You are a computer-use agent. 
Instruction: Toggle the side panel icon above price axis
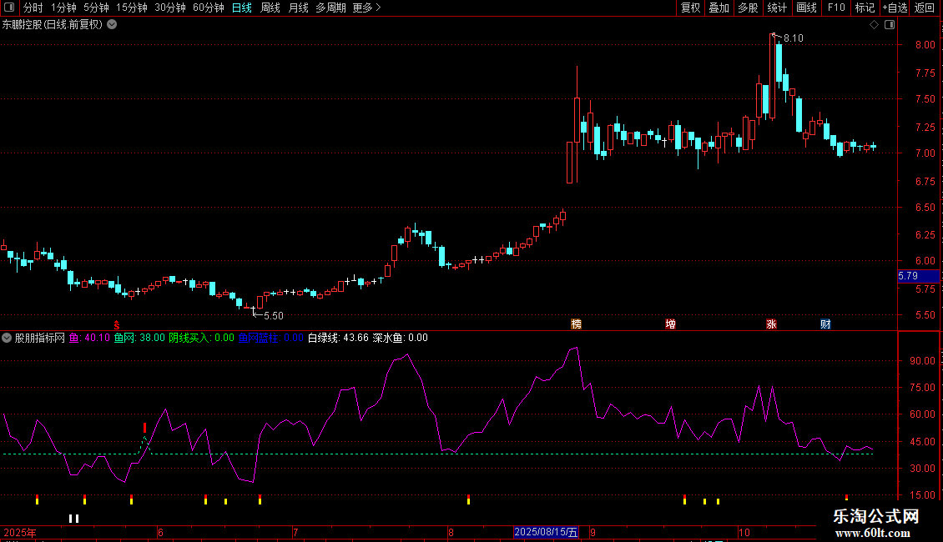[x=890, y=25]
